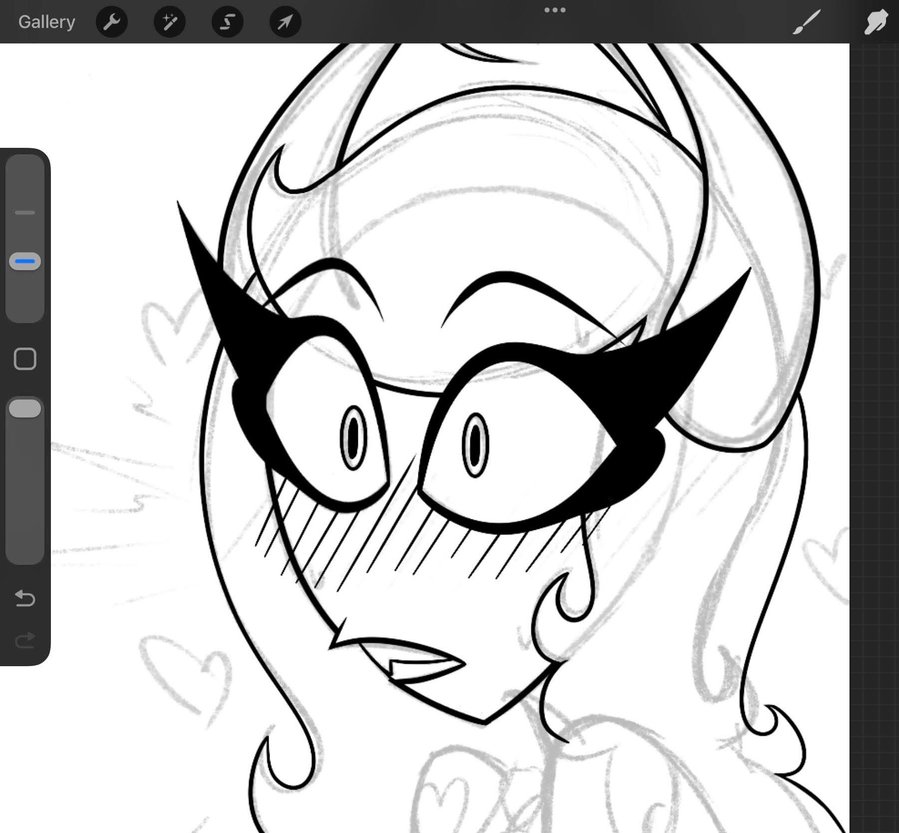Toggle the square Modify button

[25, 359]
